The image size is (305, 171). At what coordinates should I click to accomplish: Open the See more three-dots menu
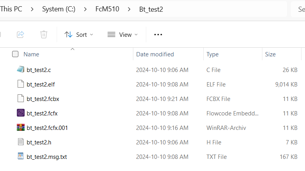coord(158,34)
